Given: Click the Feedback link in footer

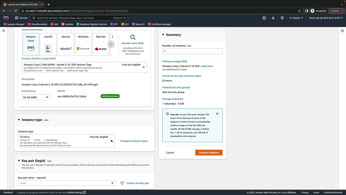Looking at the screenshot, I should [8, 193].
